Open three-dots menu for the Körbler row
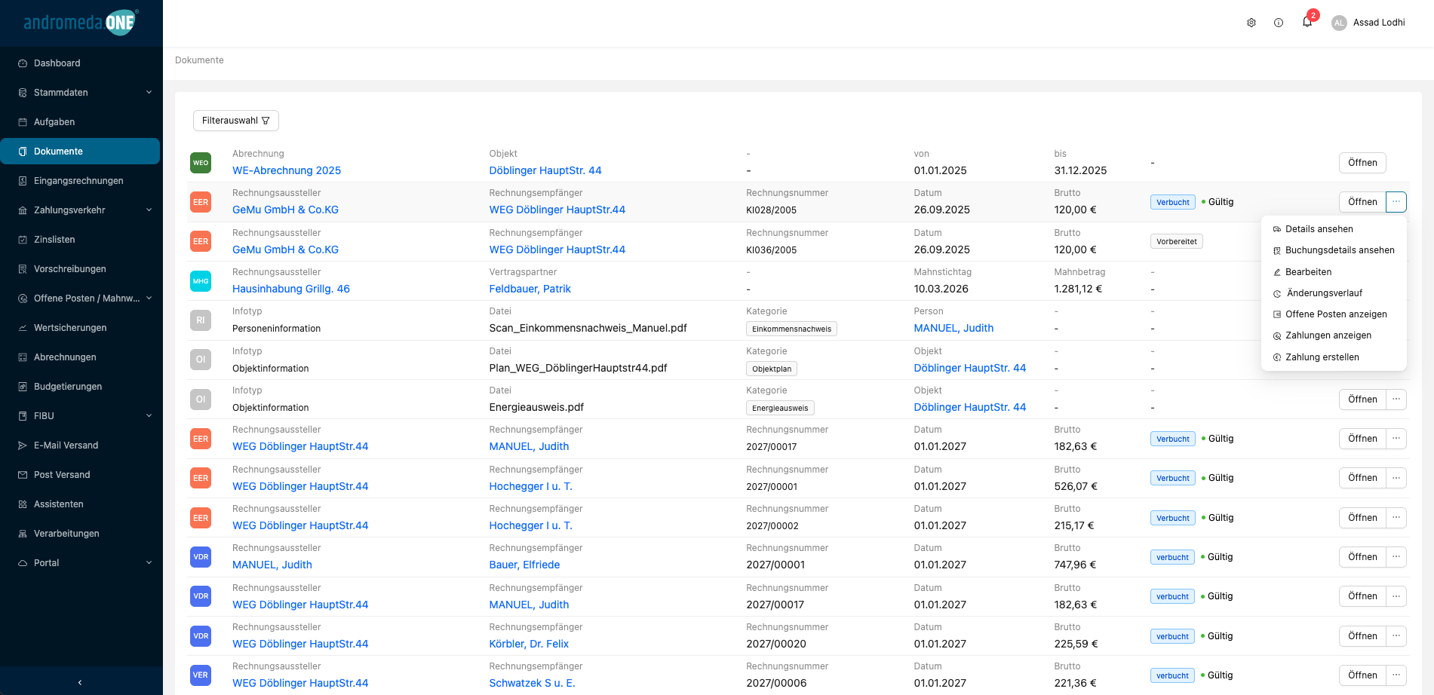This screenshot has height=695, width=1434. coord(1396,636)
